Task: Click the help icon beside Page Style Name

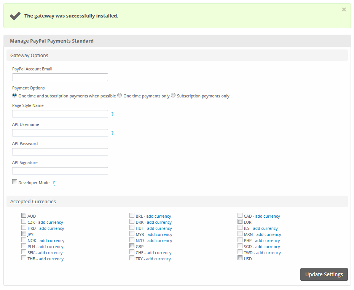Action: coord(112,114)
